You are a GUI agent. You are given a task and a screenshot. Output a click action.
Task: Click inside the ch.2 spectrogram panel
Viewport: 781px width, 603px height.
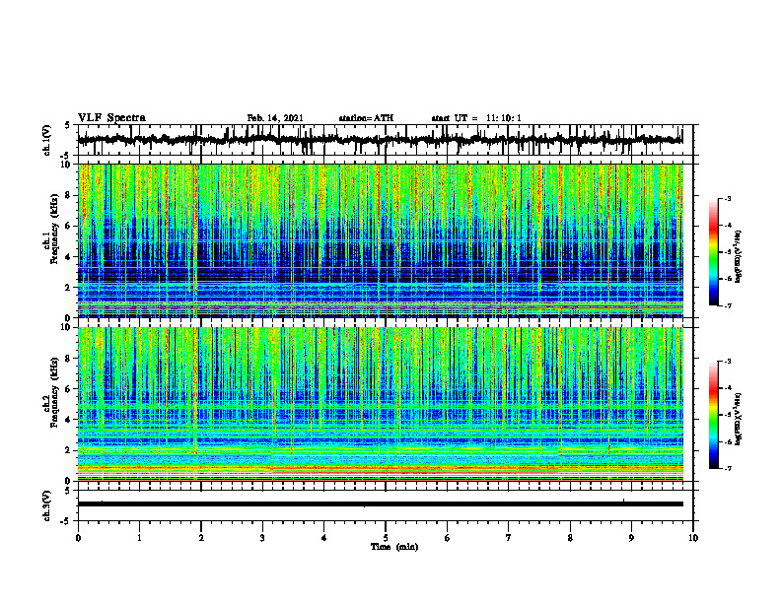[x=380, y=404]
